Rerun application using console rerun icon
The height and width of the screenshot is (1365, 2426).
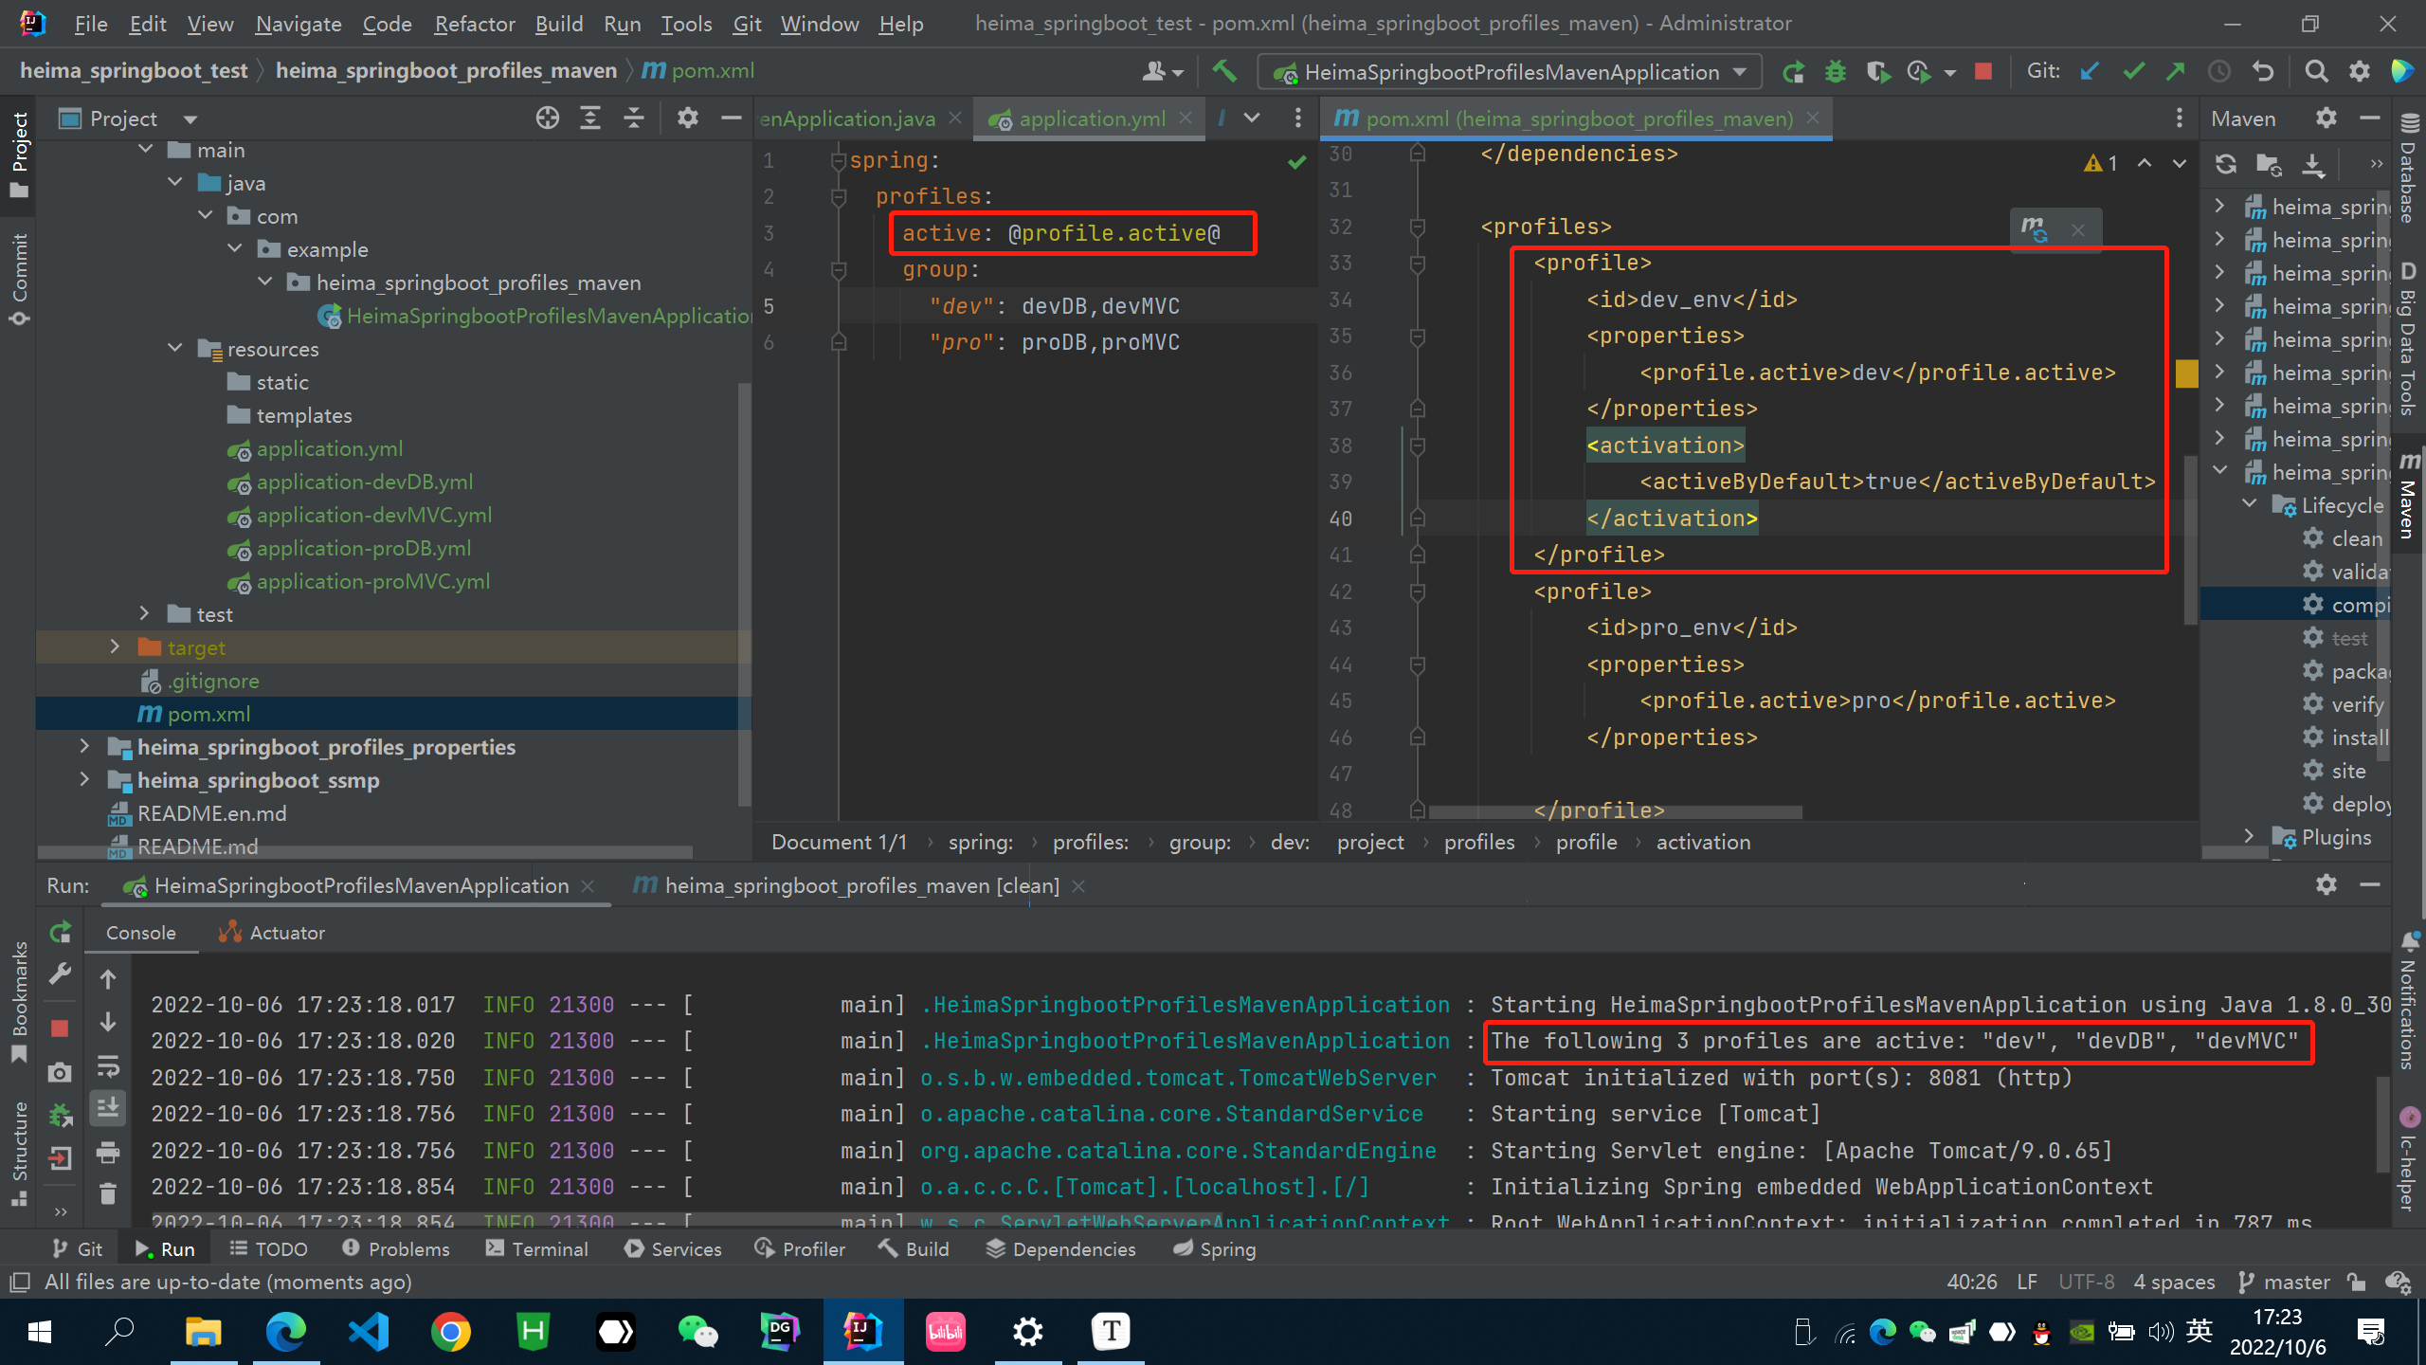(61, 933)
